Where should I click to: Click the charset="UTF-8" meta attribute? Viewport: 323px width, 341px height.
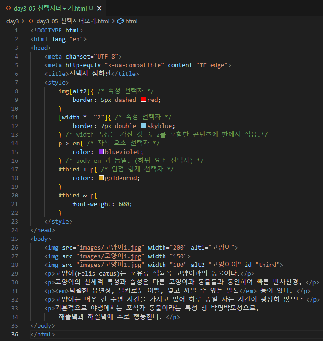(x=92, y=57)
